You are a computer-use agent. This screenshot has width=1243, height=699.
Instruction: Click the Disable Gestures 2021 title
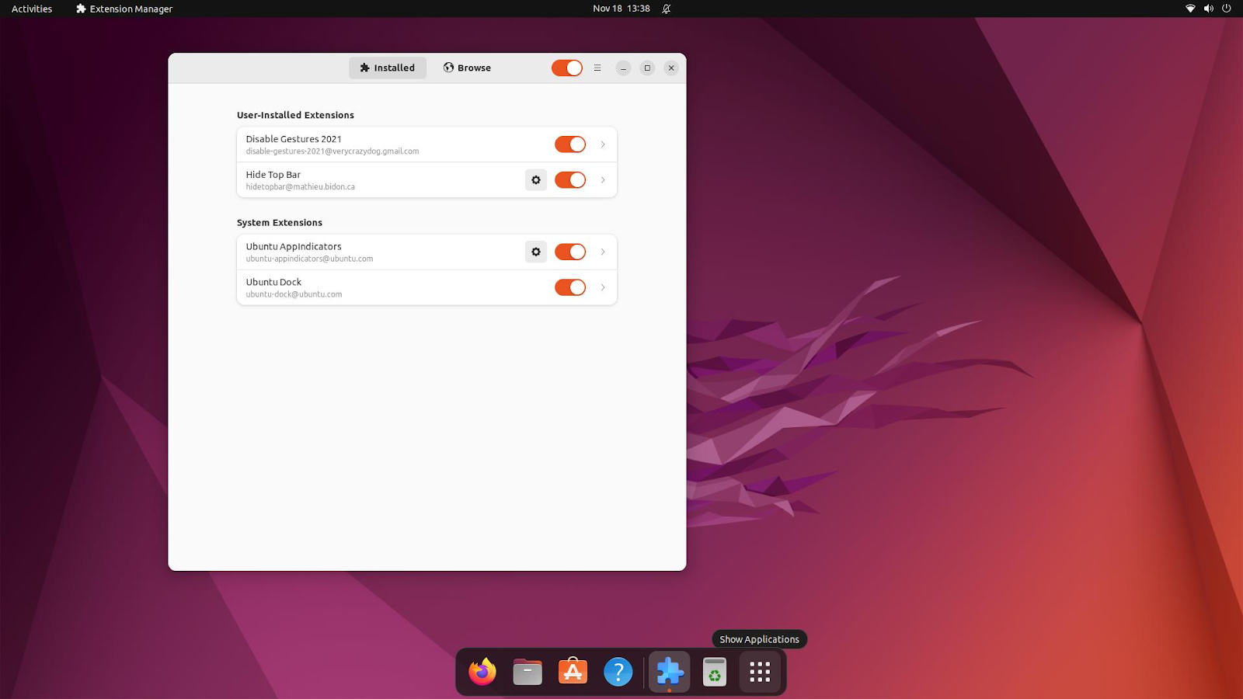click(294, 139)
